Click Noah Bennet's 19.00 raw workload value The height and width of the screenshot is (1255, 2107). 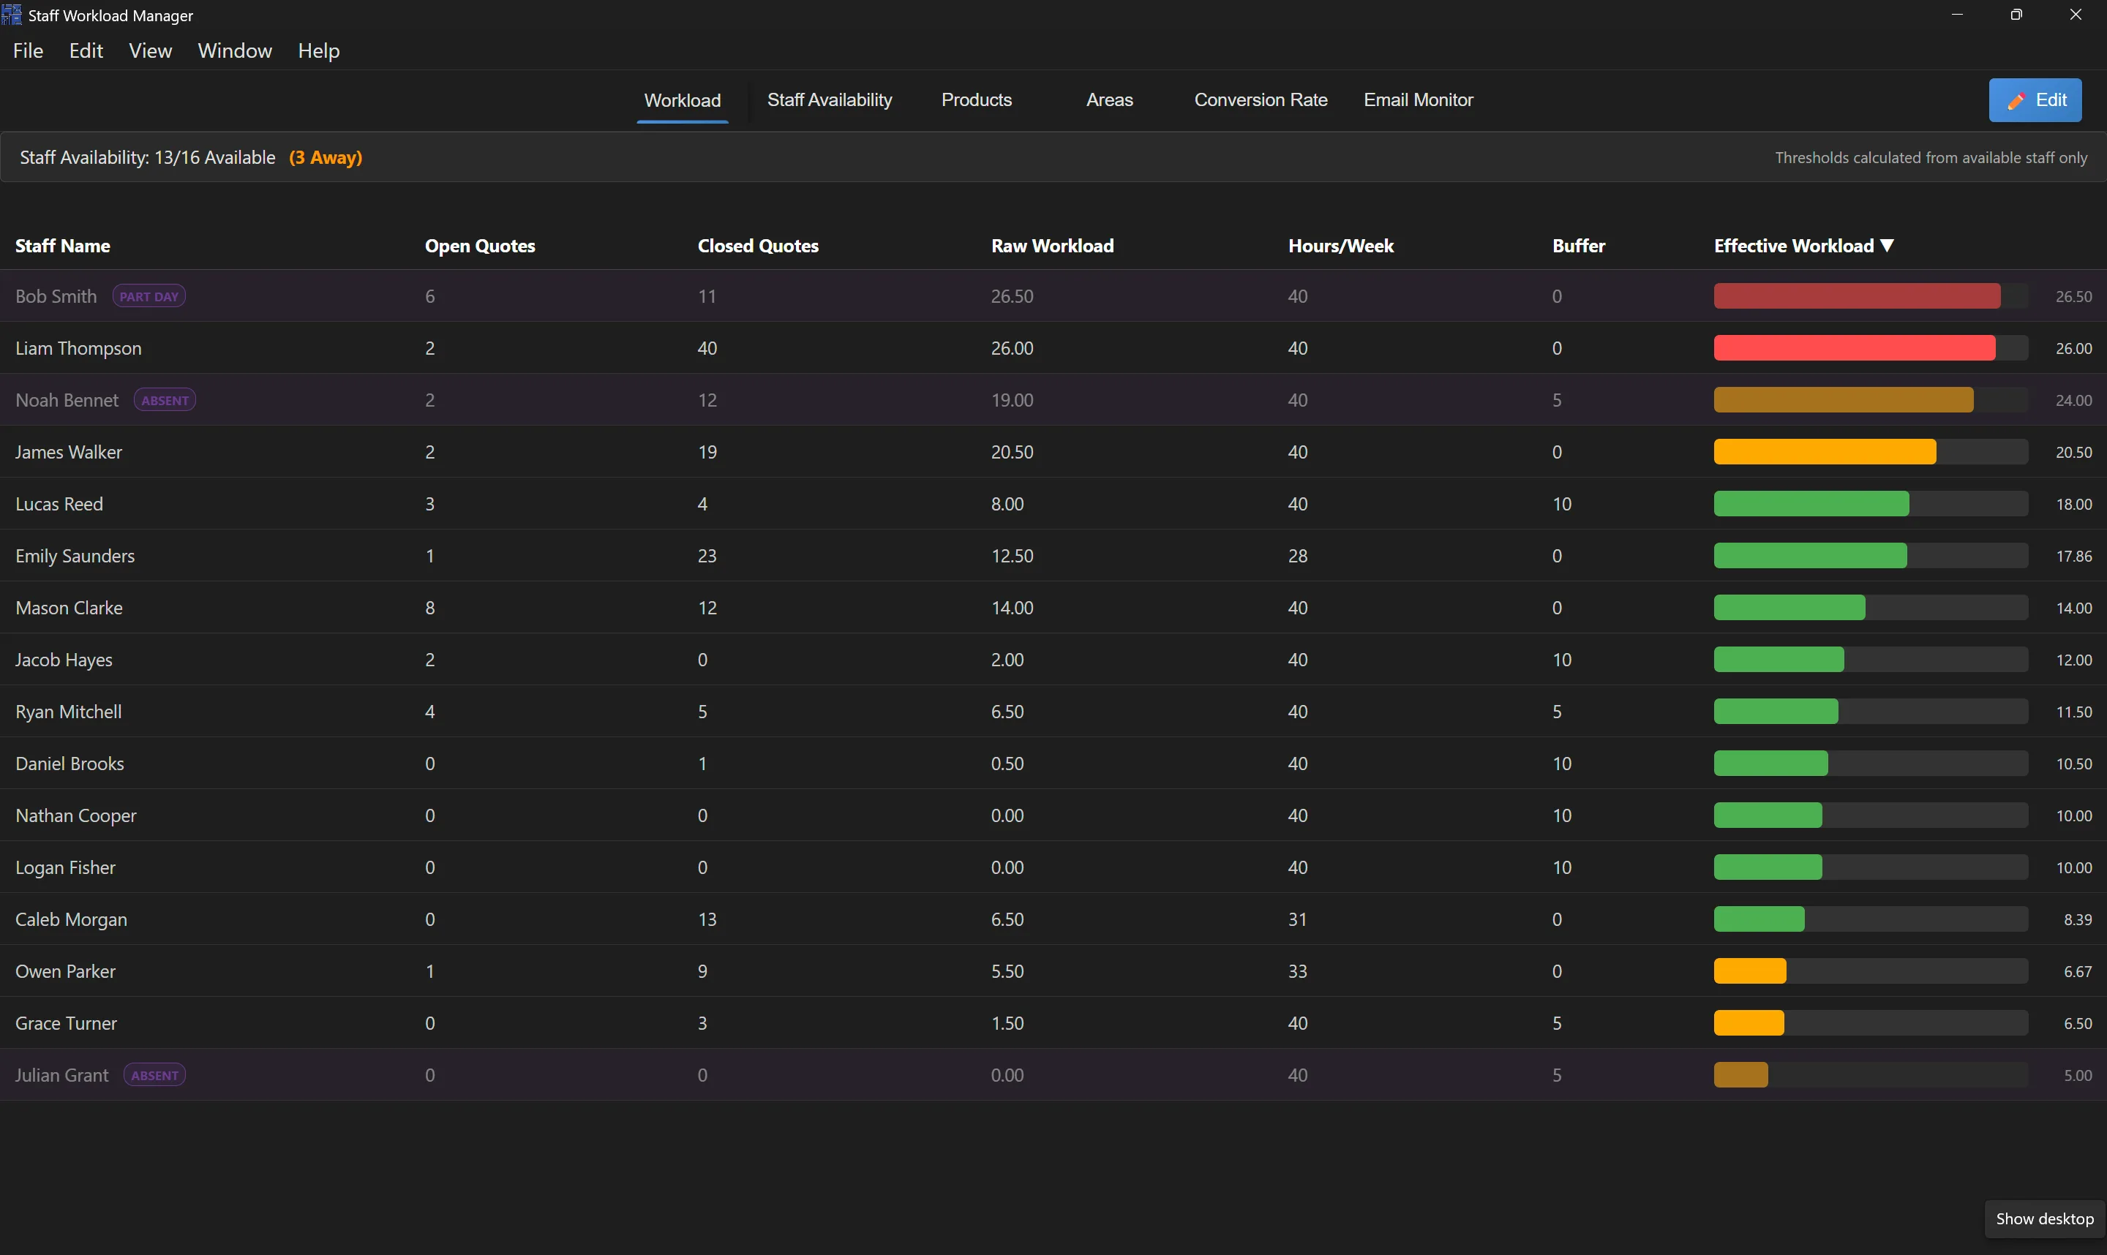pos(1013,400)
